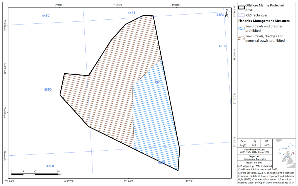298x186 pixels.
Task: Select the 43F1 rectangle label
Action: [158, 82]
